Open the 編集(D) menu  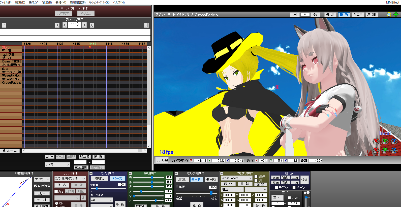tap(20, 2)
